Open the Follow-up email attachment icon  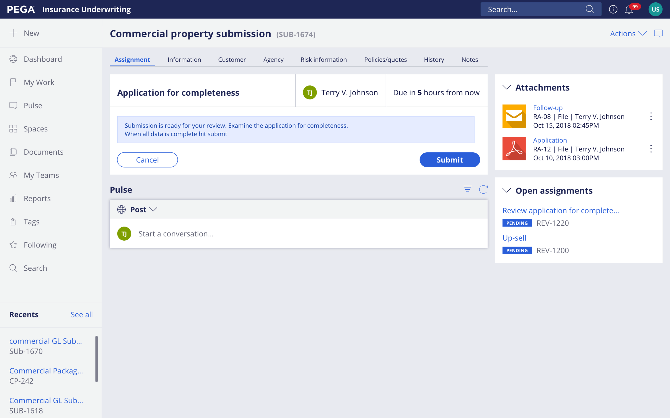point(514,116)
